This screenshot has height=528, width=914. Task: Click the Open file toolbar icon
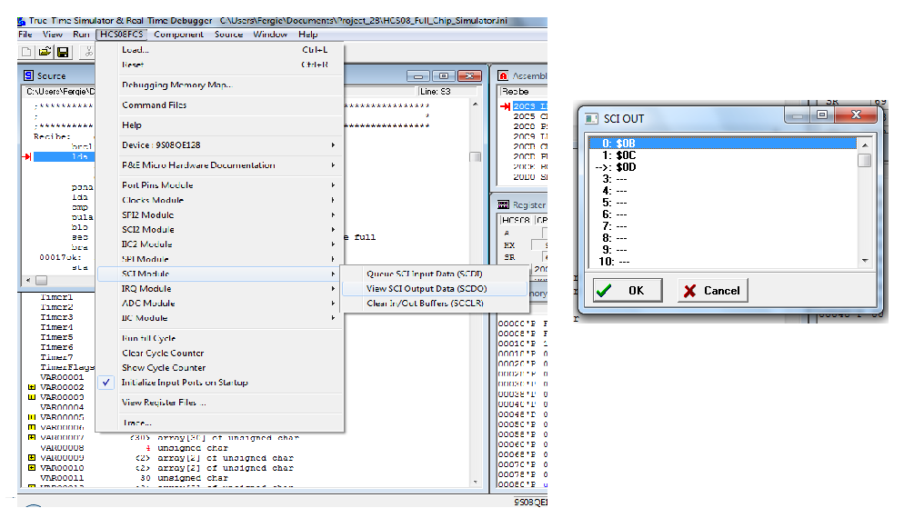pos(45,53)
